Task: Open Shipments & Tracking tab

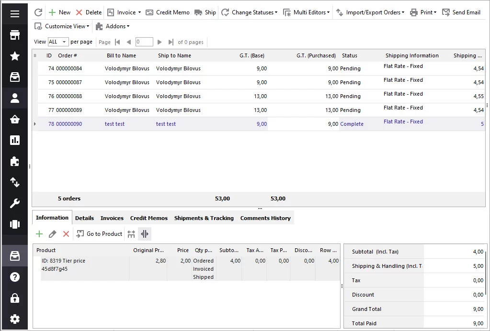Action: pyautogui.click(x=204, y=218)
